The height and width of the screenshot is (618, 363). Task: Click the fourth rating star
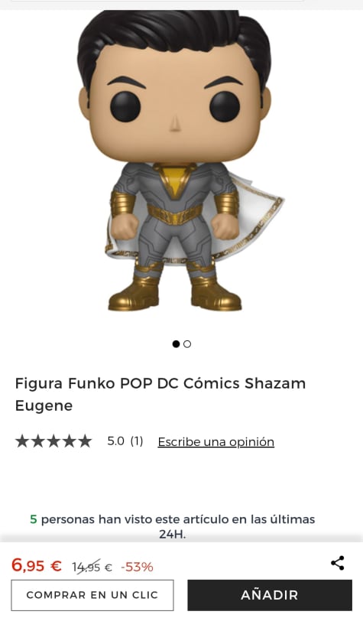click(x=69, y=441)
